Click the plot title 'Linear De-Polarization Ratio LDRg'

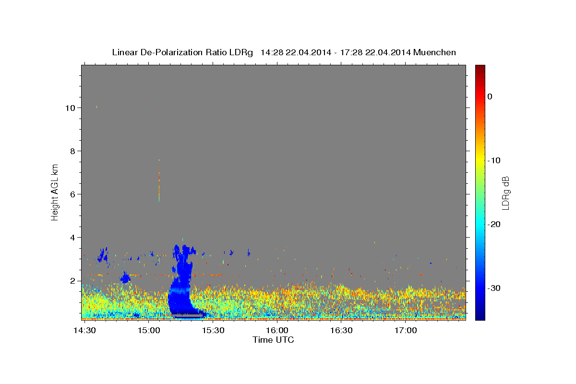pos(182,52)
